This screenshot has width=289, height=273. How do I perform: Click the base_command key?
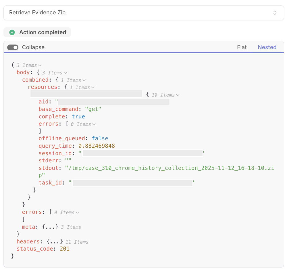58,109
